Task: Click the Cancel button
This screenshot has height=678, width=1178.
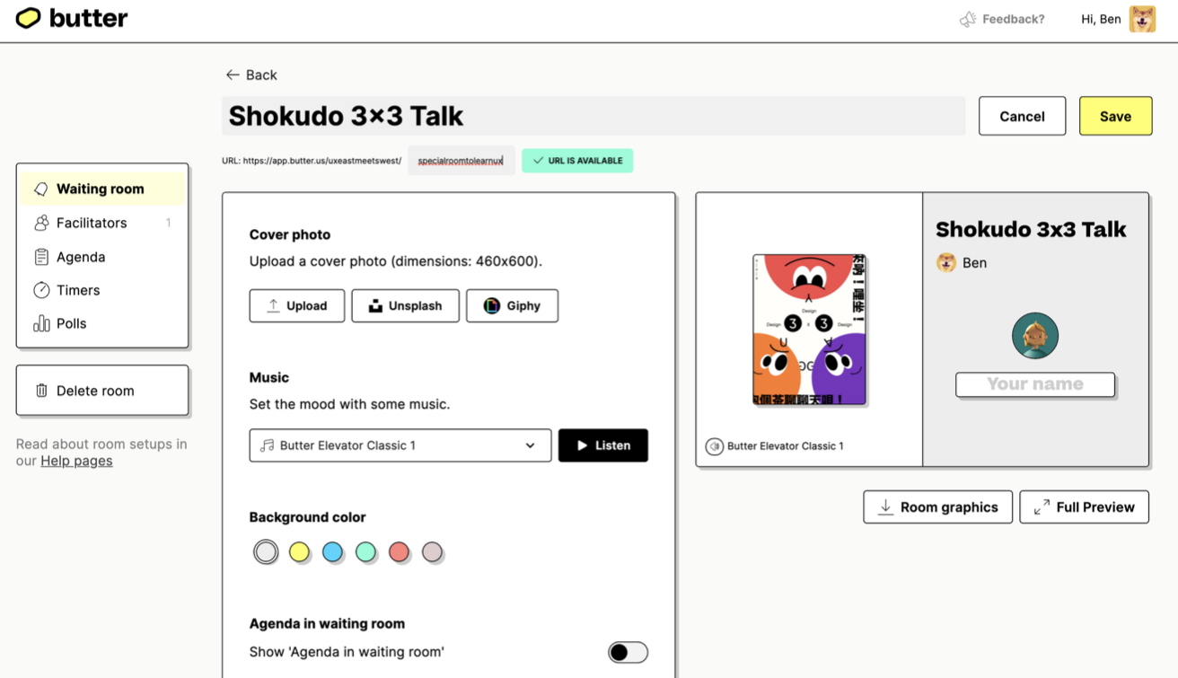Action: pos(1022,116)
